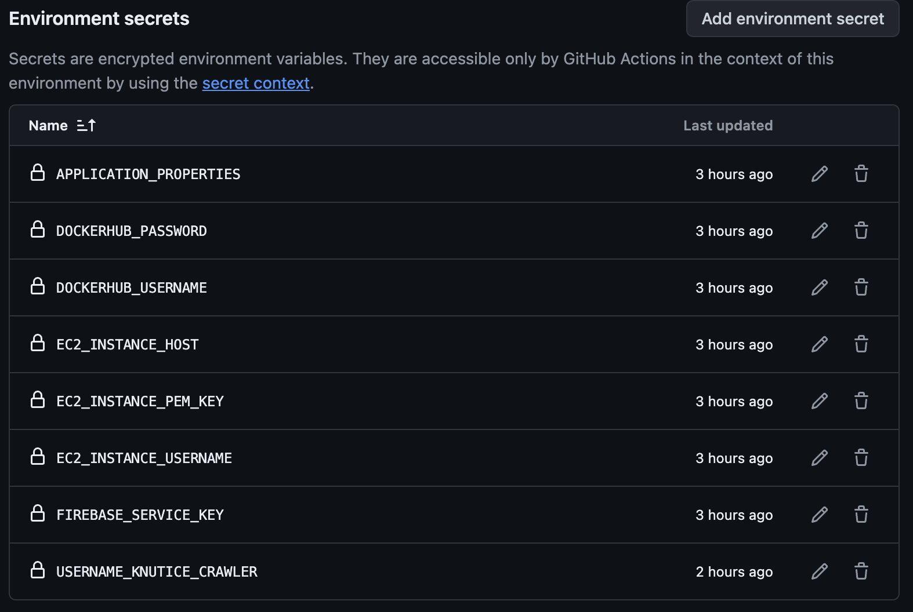Edit the DOCKERHUB_PASSWORD secret
913x612 pixels.
pos(820,231)
